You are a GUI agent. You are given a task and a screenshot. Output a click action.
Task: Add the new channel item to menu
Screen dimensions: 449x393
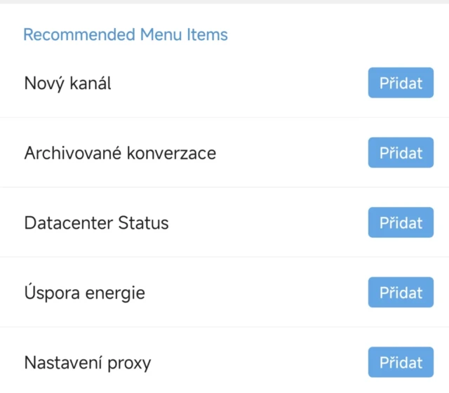point(401,83)
